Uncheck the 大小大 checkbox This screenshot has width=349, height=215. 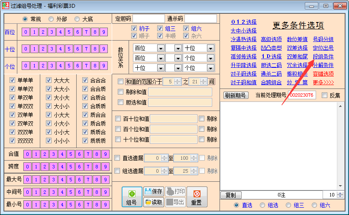tap(48, 98)
